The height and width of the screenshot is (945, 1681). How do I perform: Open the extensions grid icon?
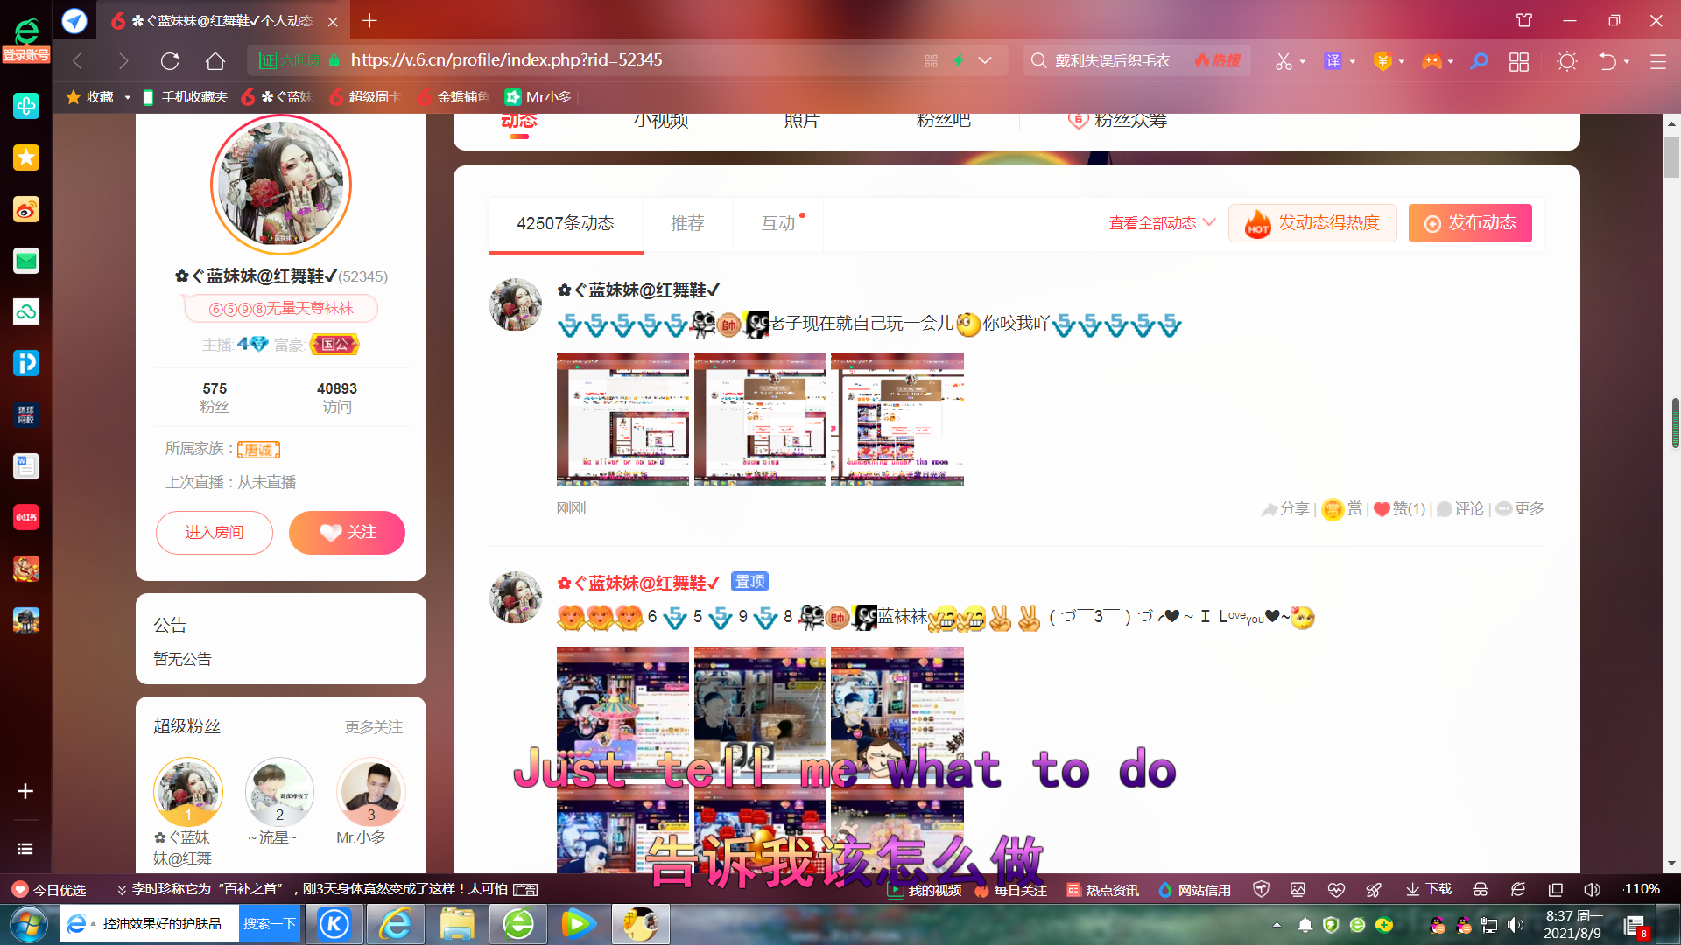coord(1519,61)
